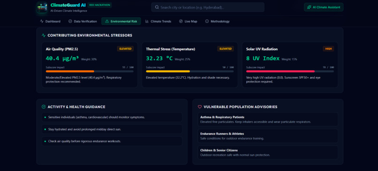
Task: Click the 40.4 µg/m³ value
Action: (x=62, y=58)
